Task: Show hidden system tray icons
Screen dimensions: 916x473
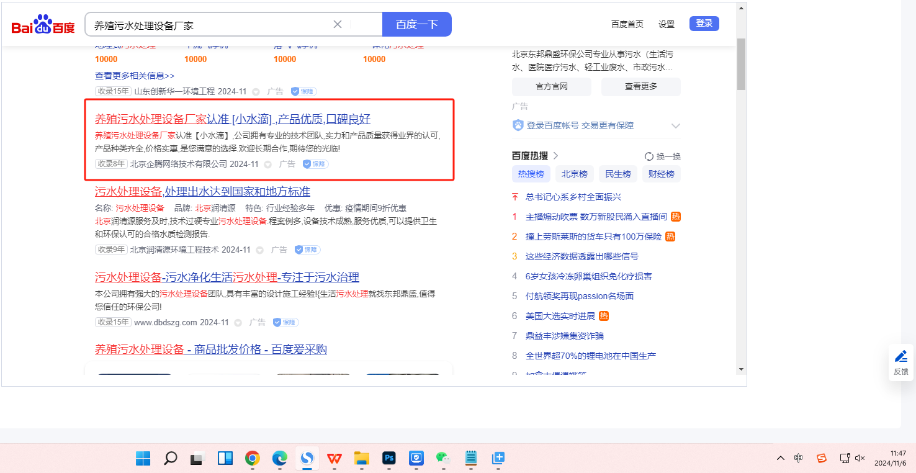Action: (781, 458)
